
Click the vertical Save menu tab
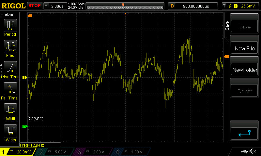(x=227, y=26)
